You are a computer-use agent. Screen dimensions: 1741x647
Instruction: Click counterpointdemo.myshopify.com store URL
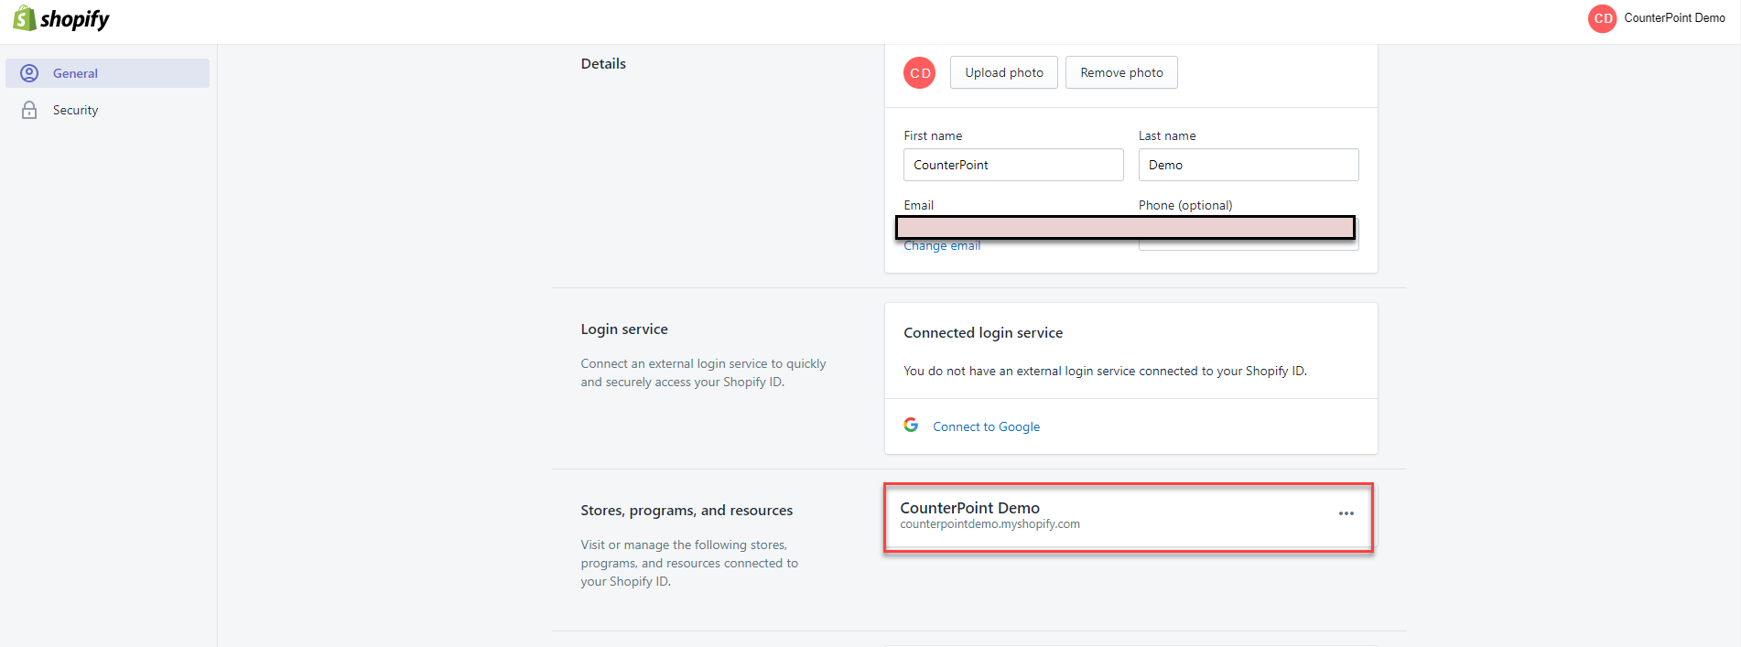[x=989, y=524]
